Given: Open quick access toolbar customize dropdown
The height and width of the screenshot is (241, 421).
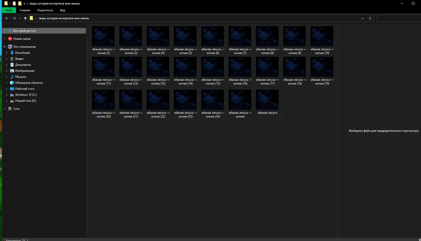Looking at the screenshot, I should [24, 3].
